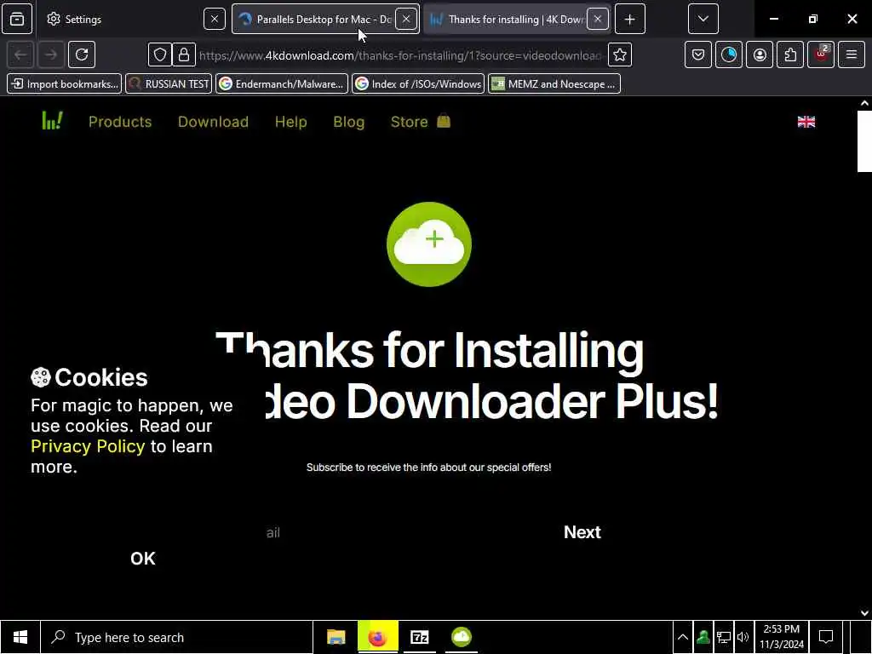
Task: Close the Settings tab
Action: click(214, 20)
